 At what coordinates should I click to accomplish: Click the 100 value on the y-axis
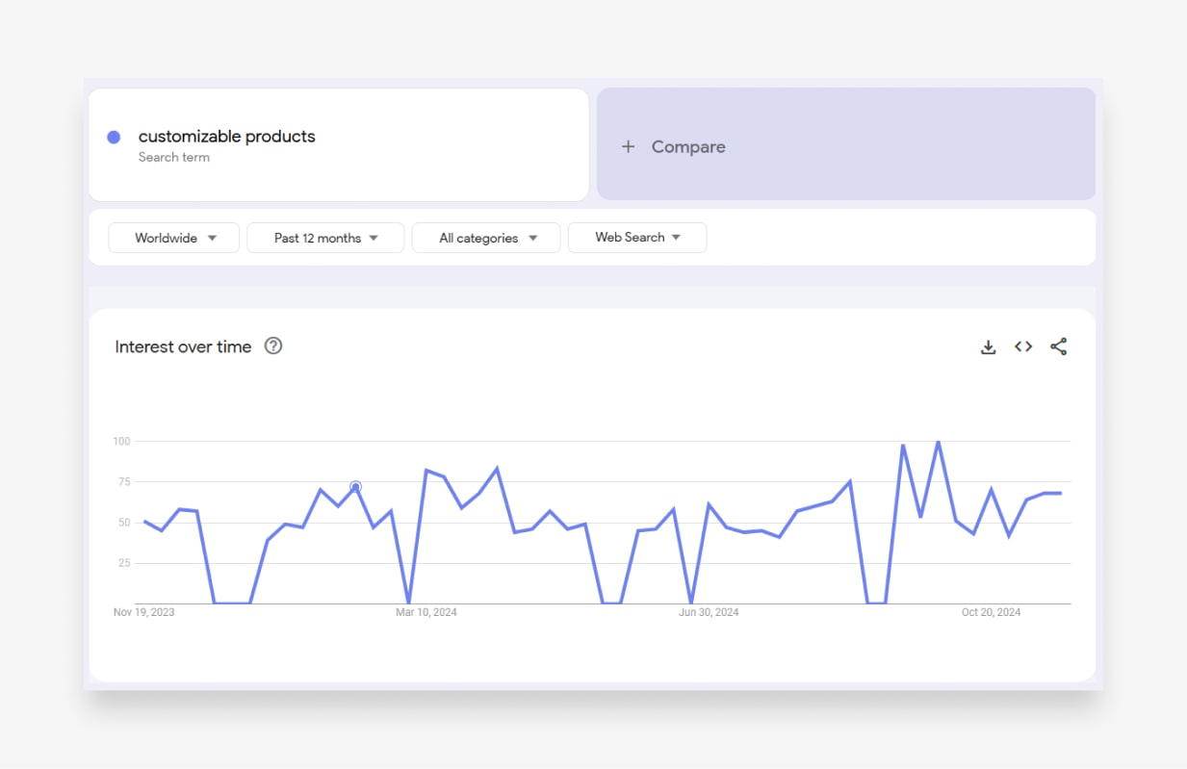pyautogui.click(x=121, y=441)
